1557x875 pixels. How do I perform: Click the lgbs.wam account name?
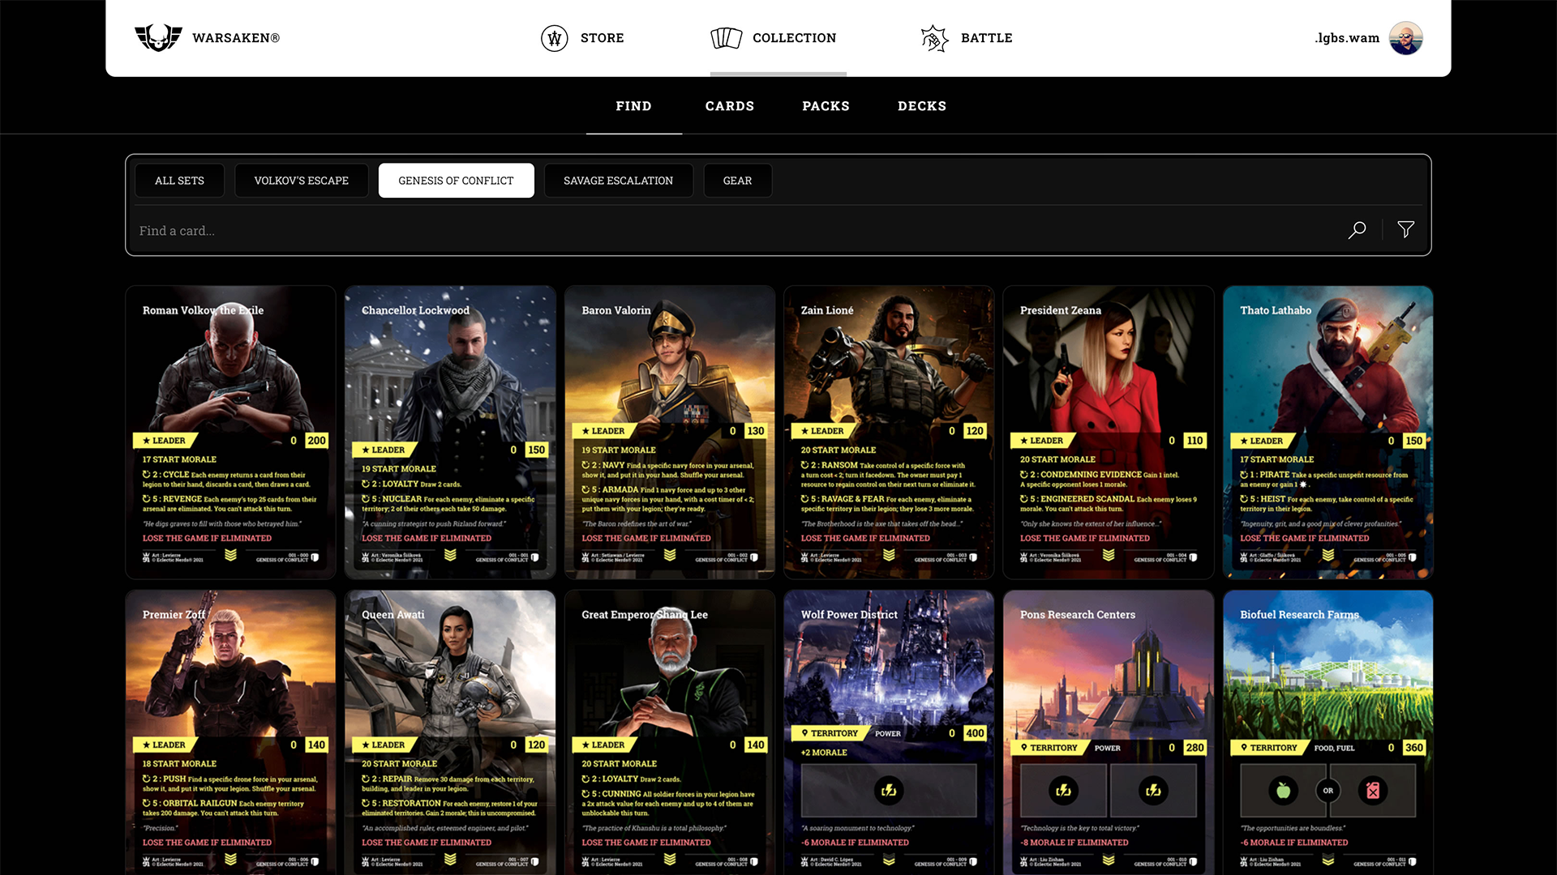1346,38
